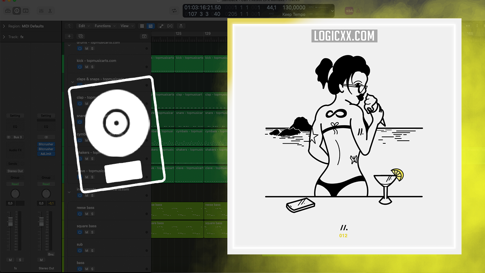Toggle power on the sub track
This screenshot has height=273, width=485.
coord(80,251)
